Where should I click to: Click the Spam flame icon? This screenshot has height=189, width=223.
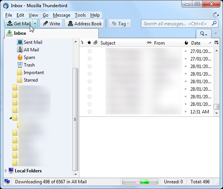20,57
